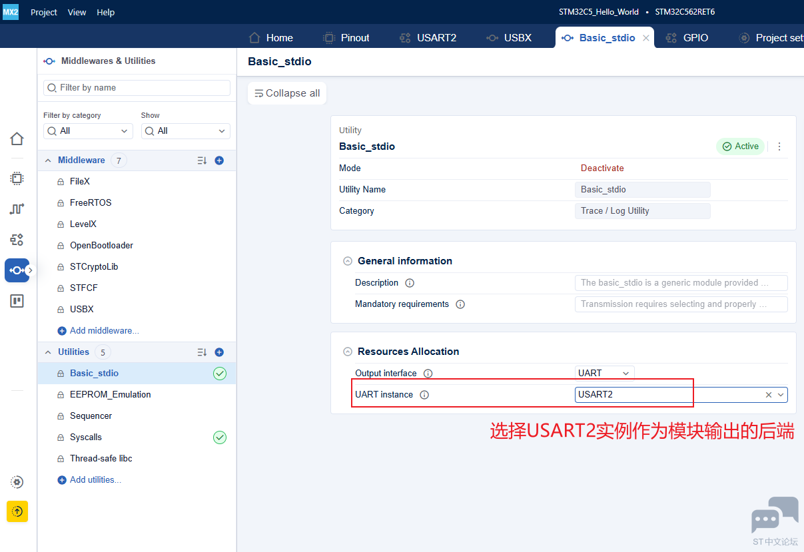The width and height of the screenshot is (804, 552).
Task: Collapse the Middleware group
Action: pyautogui.click(x=48, y=160)
